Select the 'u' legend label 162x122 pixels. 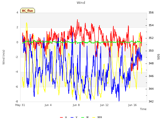pyautogui.click(x=66, y=117)
